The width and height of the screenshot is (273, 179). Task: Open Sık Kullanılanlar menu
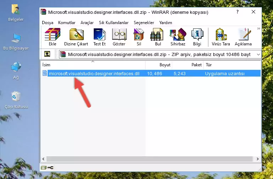pyautogui.click(x=114, y=23)
